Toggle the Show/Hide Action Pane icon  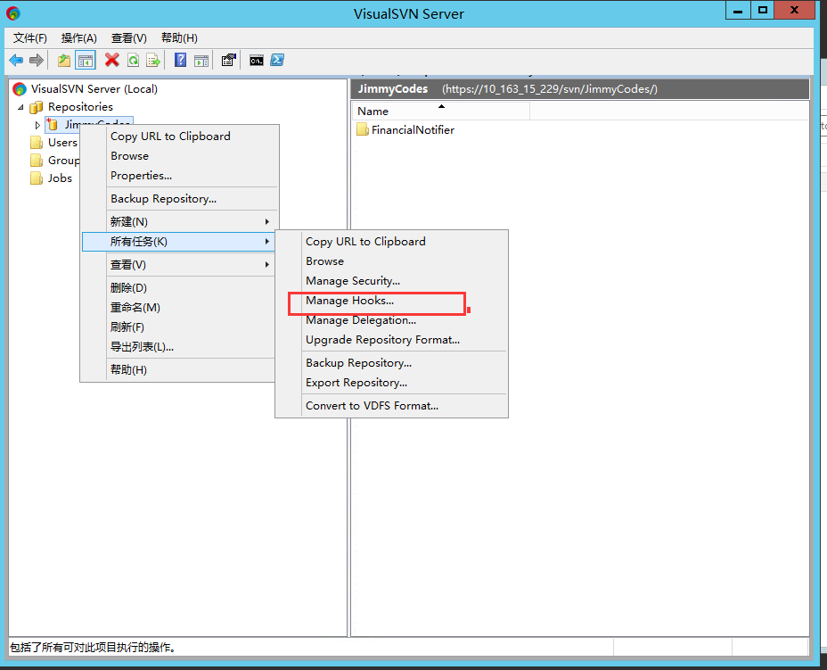201,61
